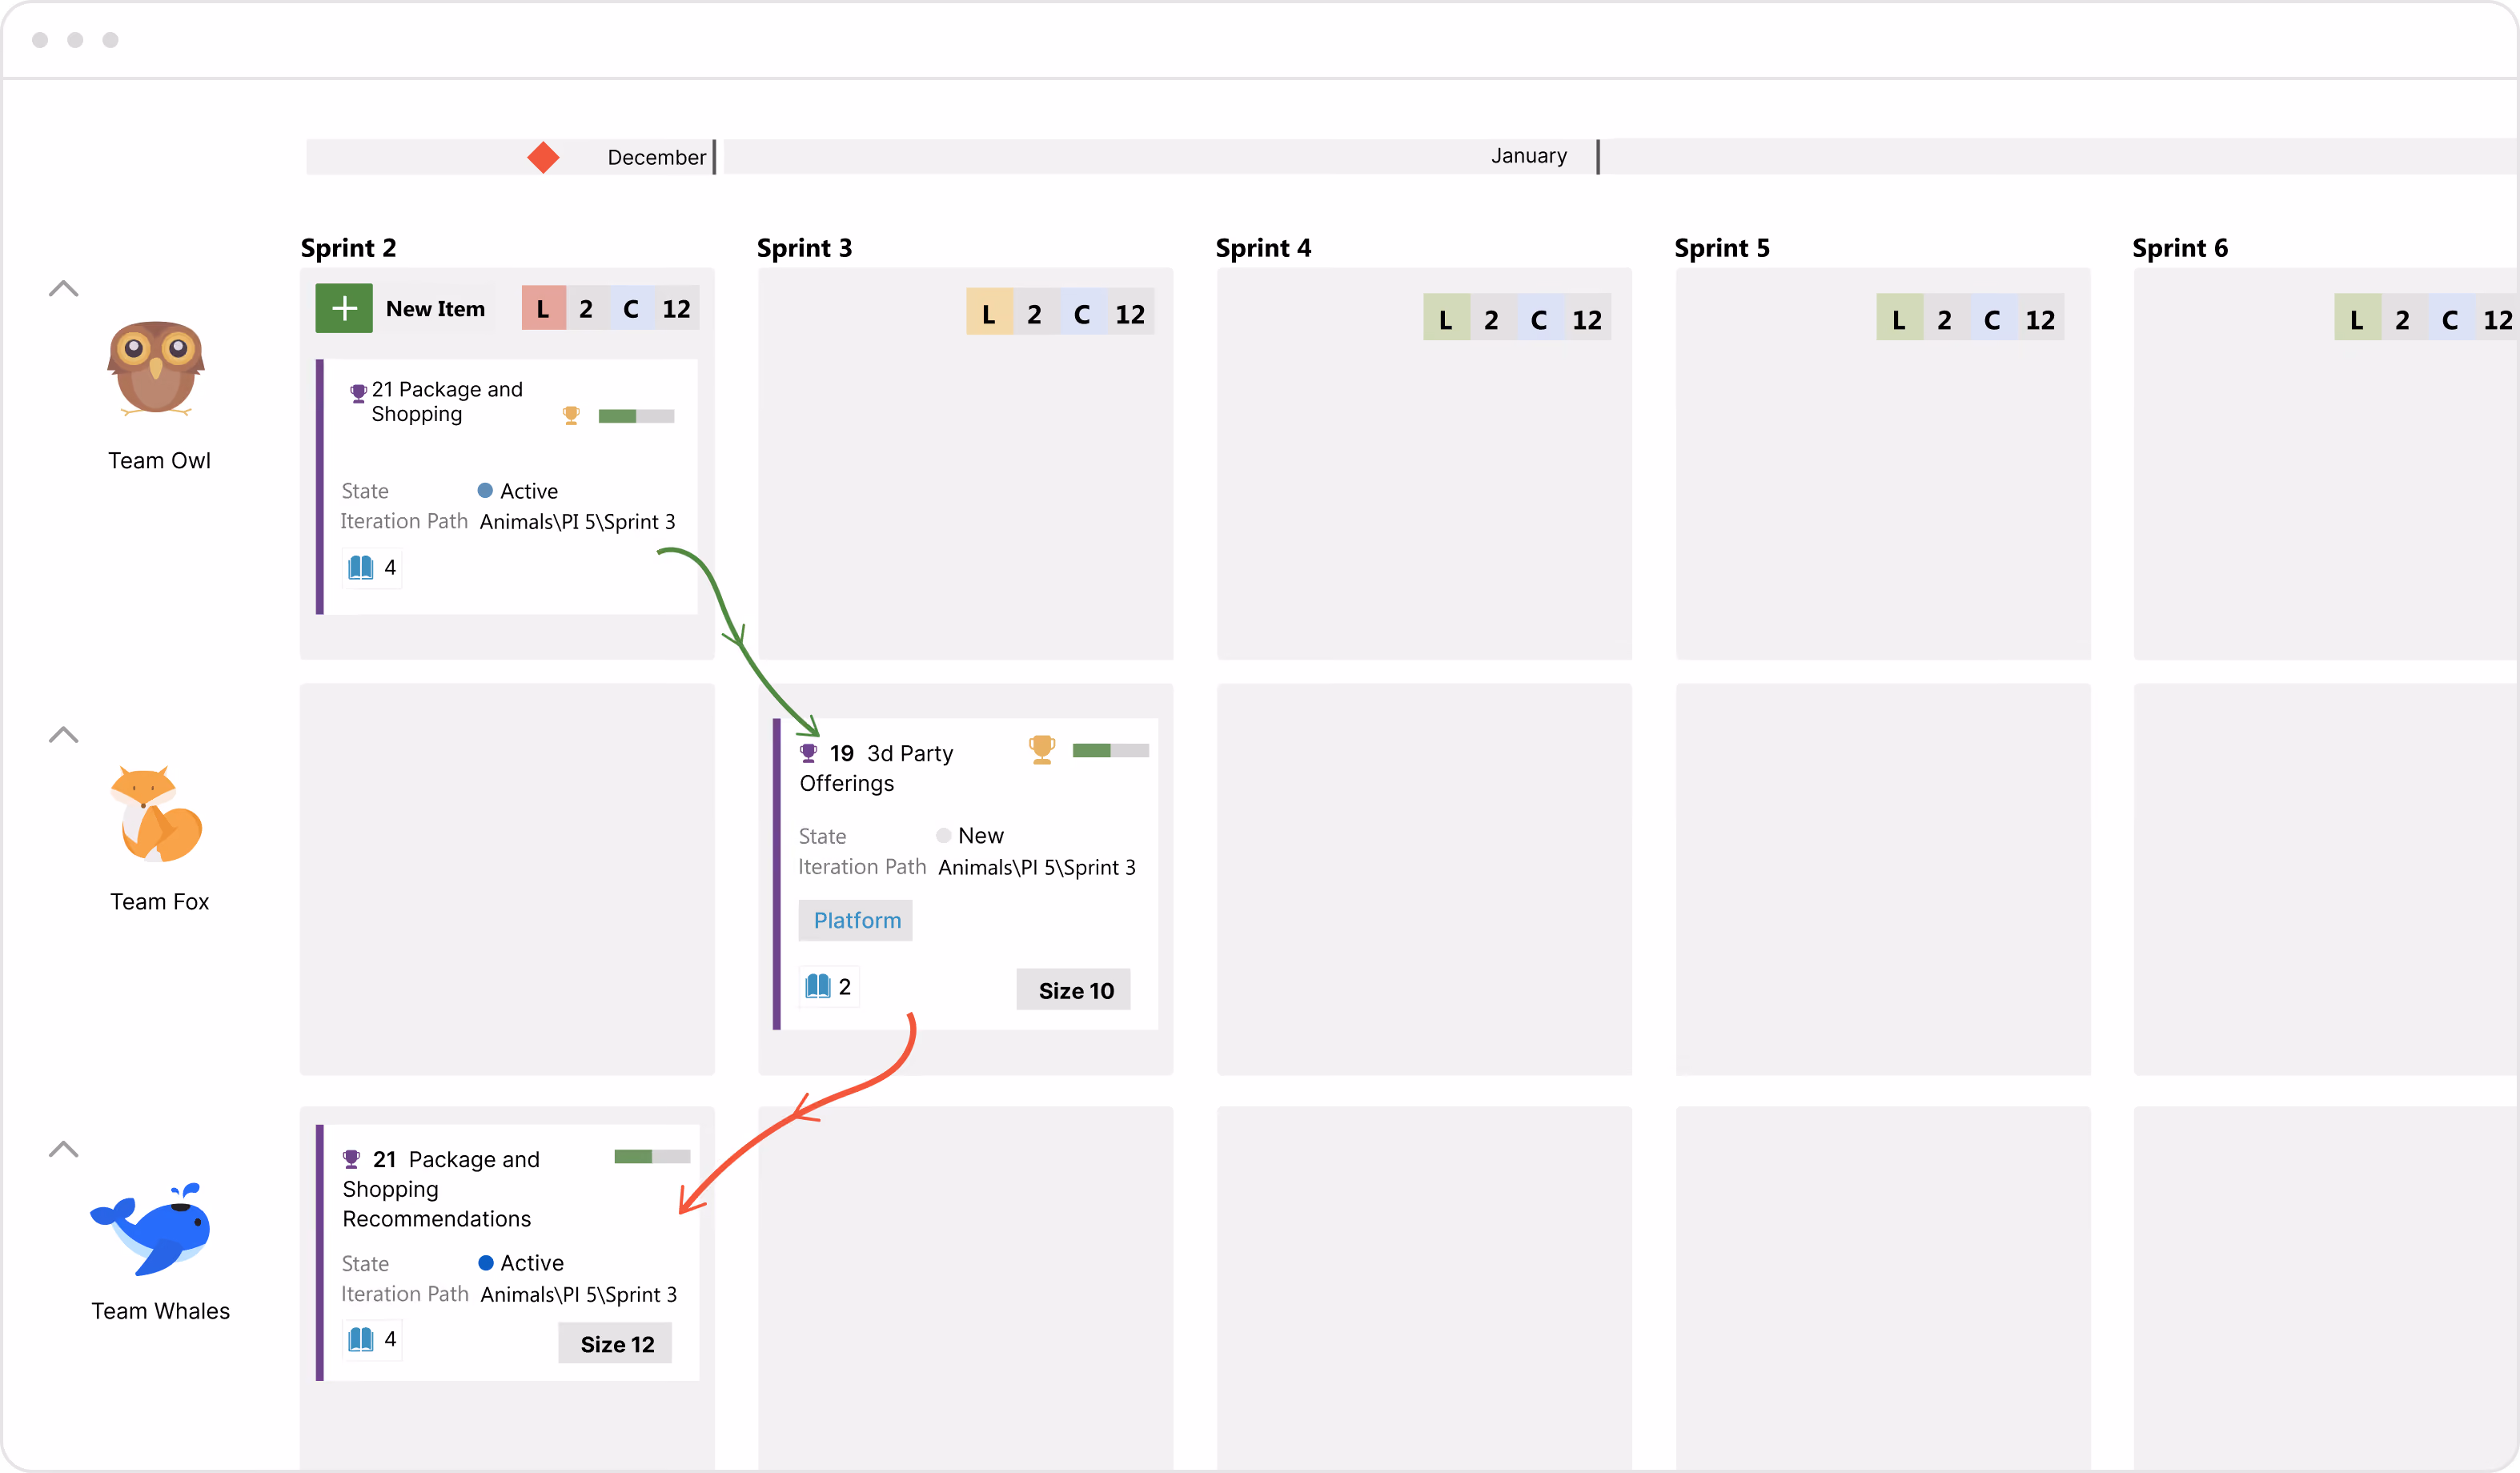Screen dimensions: 2520x1473
Task: Open child stories book icon on Team Whales card
Action: click(361, 1339)
